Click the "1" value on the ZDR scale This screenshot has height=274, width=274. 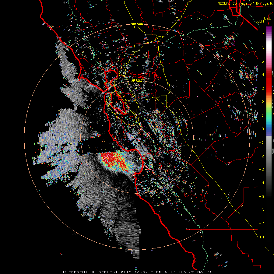point(263,115)
